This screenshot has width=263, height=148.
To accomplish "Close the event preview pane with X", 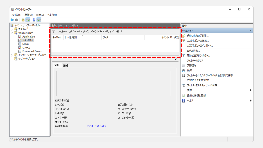I will tap(176, 59).
